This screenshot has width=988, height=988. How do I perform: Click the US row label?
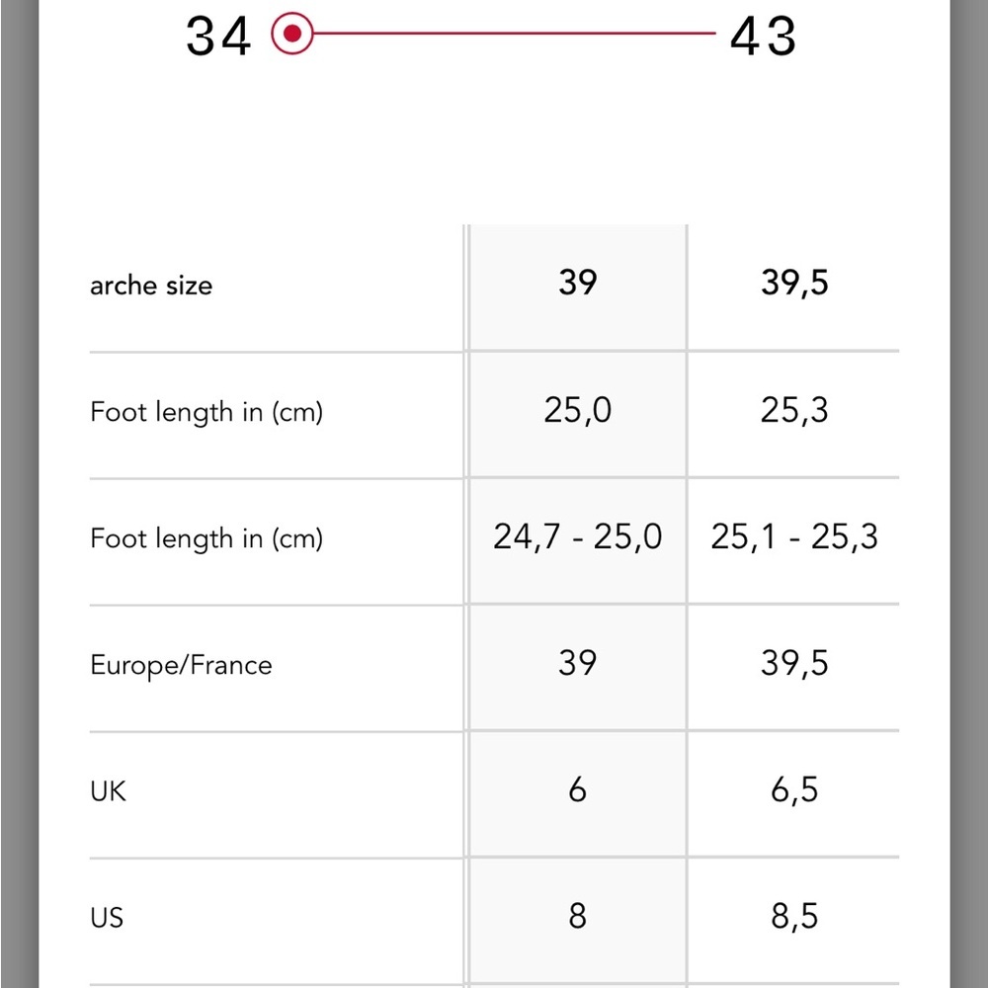107,918
